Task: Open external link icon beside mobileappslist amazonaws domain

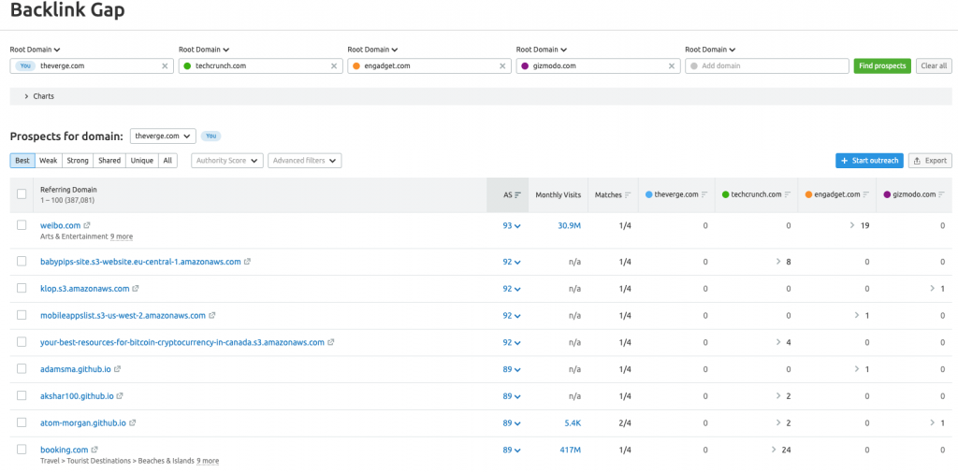Action: coord(212,315)
